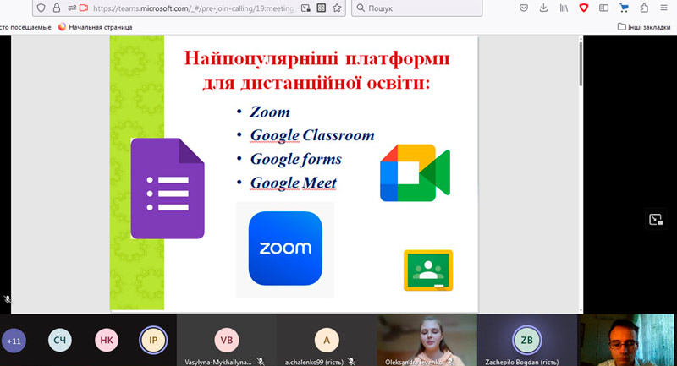Open the +11 more participants overflow
This screenshot has height=366, width=677.
(14, 340)
